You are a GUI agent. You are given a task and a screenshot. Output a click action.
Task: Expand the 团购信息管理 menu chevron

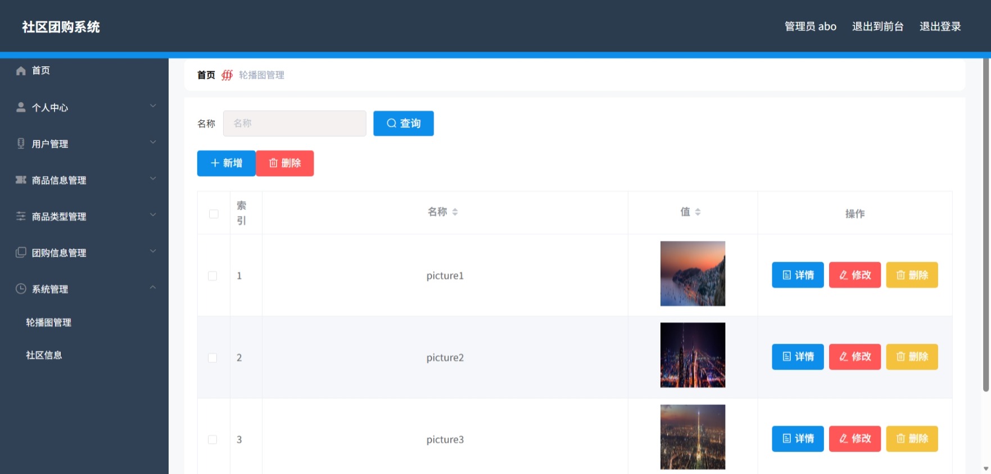pos(153,251)
